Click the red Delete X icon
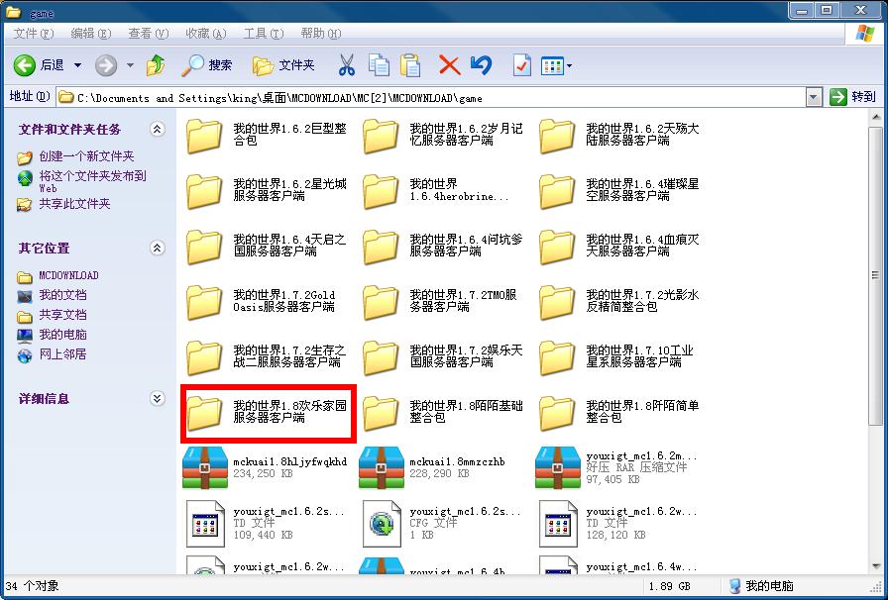This screenshot has width=888, height=600. (x=449, y=65)
